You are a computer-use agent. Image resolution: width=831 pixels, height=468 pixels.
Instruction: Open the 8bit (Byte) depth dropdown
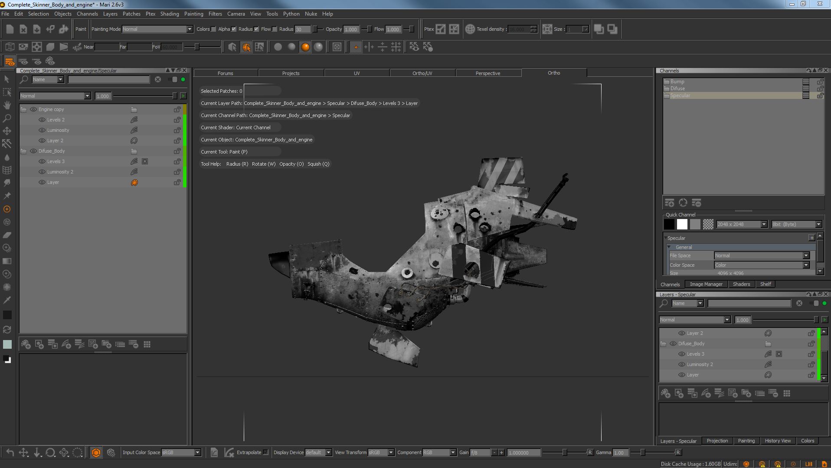(797, 224)
